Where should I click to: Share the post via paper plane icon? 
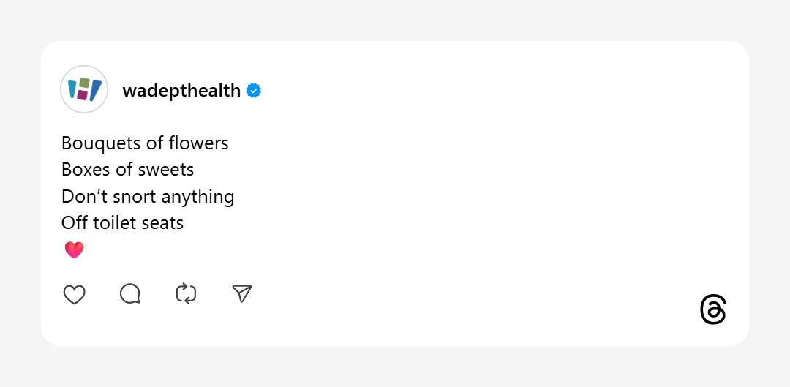(x=242, y=294)
